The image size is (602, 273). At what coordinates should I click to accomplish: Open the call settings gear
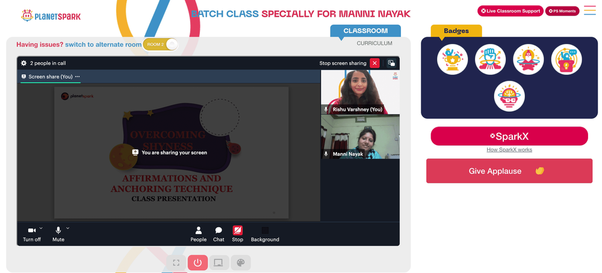pyautogui.click(x=24, y=63)
